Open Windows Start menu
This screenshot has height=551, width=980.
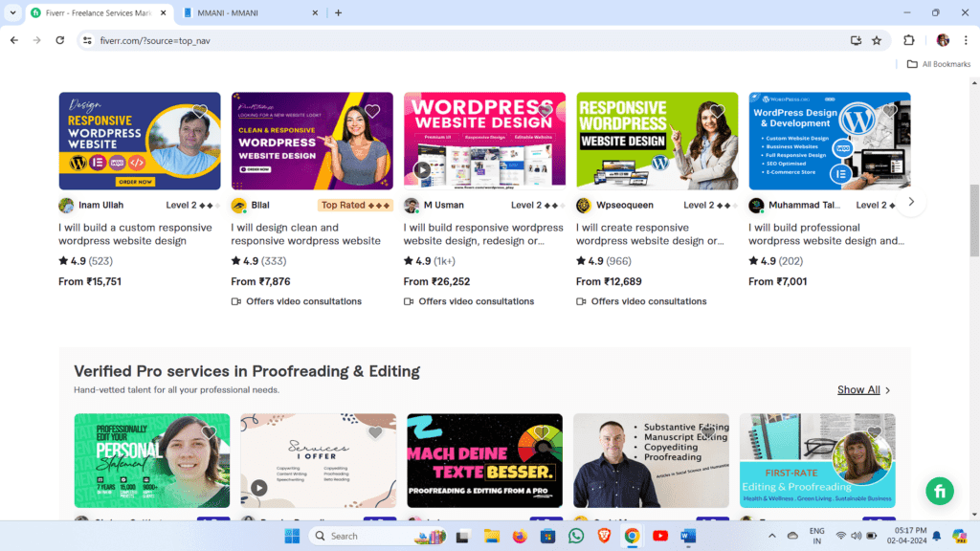pos(292,536)
